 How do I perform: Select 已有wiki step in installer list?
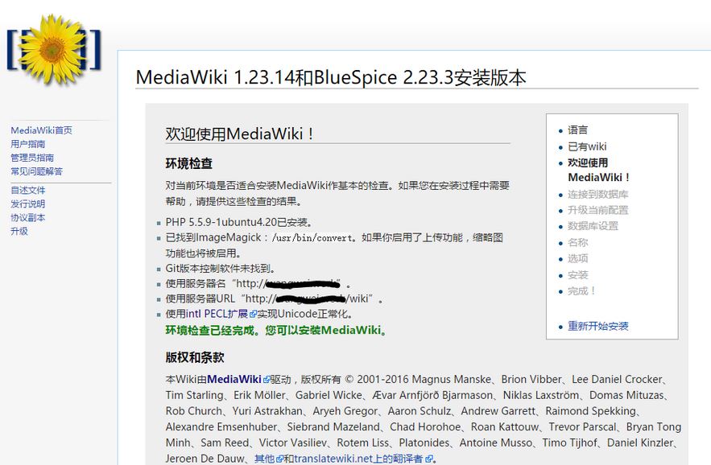click(587, 146)
